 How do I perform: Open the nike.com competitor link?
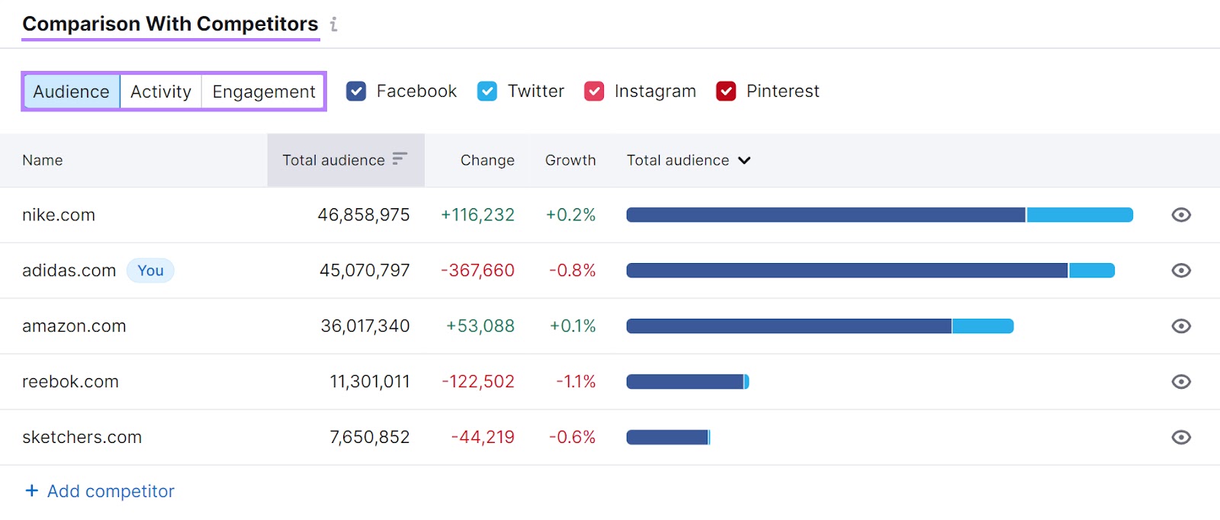59,215
